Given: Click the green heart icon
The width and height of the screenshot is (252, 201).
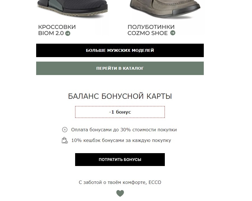Looking at the screenshot, I should click(120, 193).
